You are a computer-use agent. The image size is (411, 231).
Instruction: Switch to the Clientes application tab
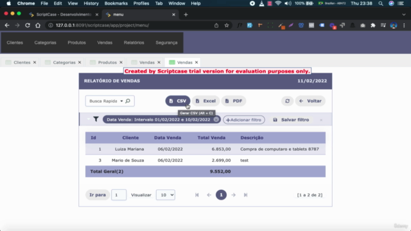(x=22, y=62)
